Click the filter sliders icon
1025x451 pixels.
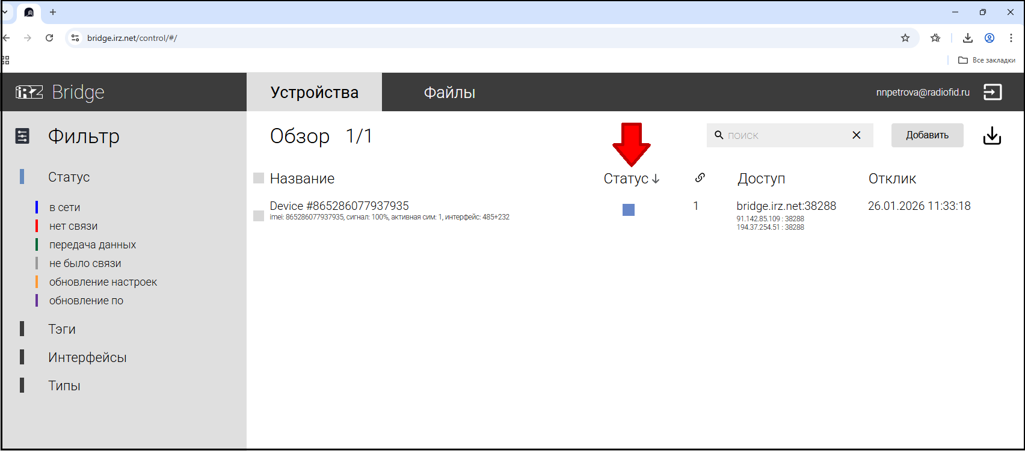(22, 137)
